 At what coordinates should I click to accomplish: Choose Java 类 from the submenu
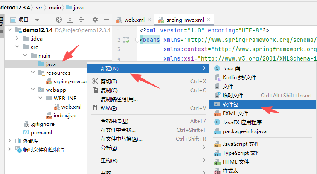(231, 68)
